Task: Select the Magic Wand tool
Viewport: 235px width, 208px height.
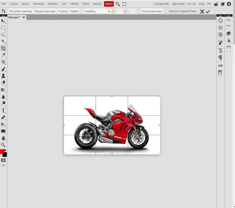Action: 3,42
